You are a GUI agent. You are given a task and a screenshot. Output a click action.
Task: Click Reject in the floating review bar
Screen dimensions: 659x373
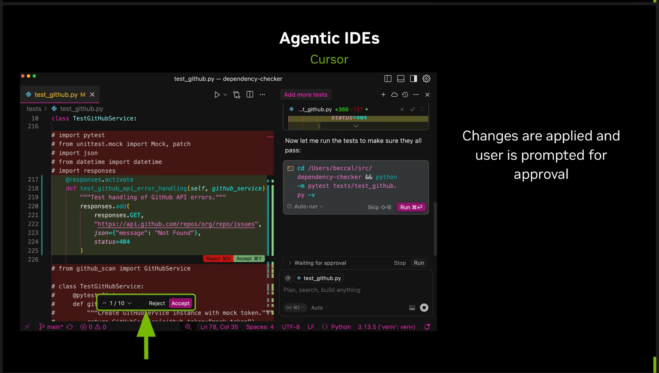(157, 303)
